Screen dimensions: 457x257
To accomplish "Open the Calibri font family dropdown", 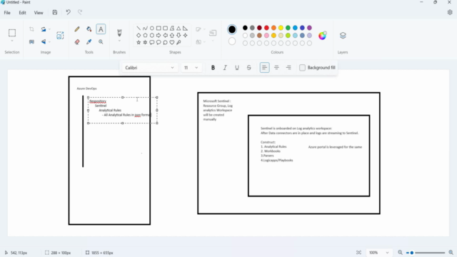I will coord(150,68).
